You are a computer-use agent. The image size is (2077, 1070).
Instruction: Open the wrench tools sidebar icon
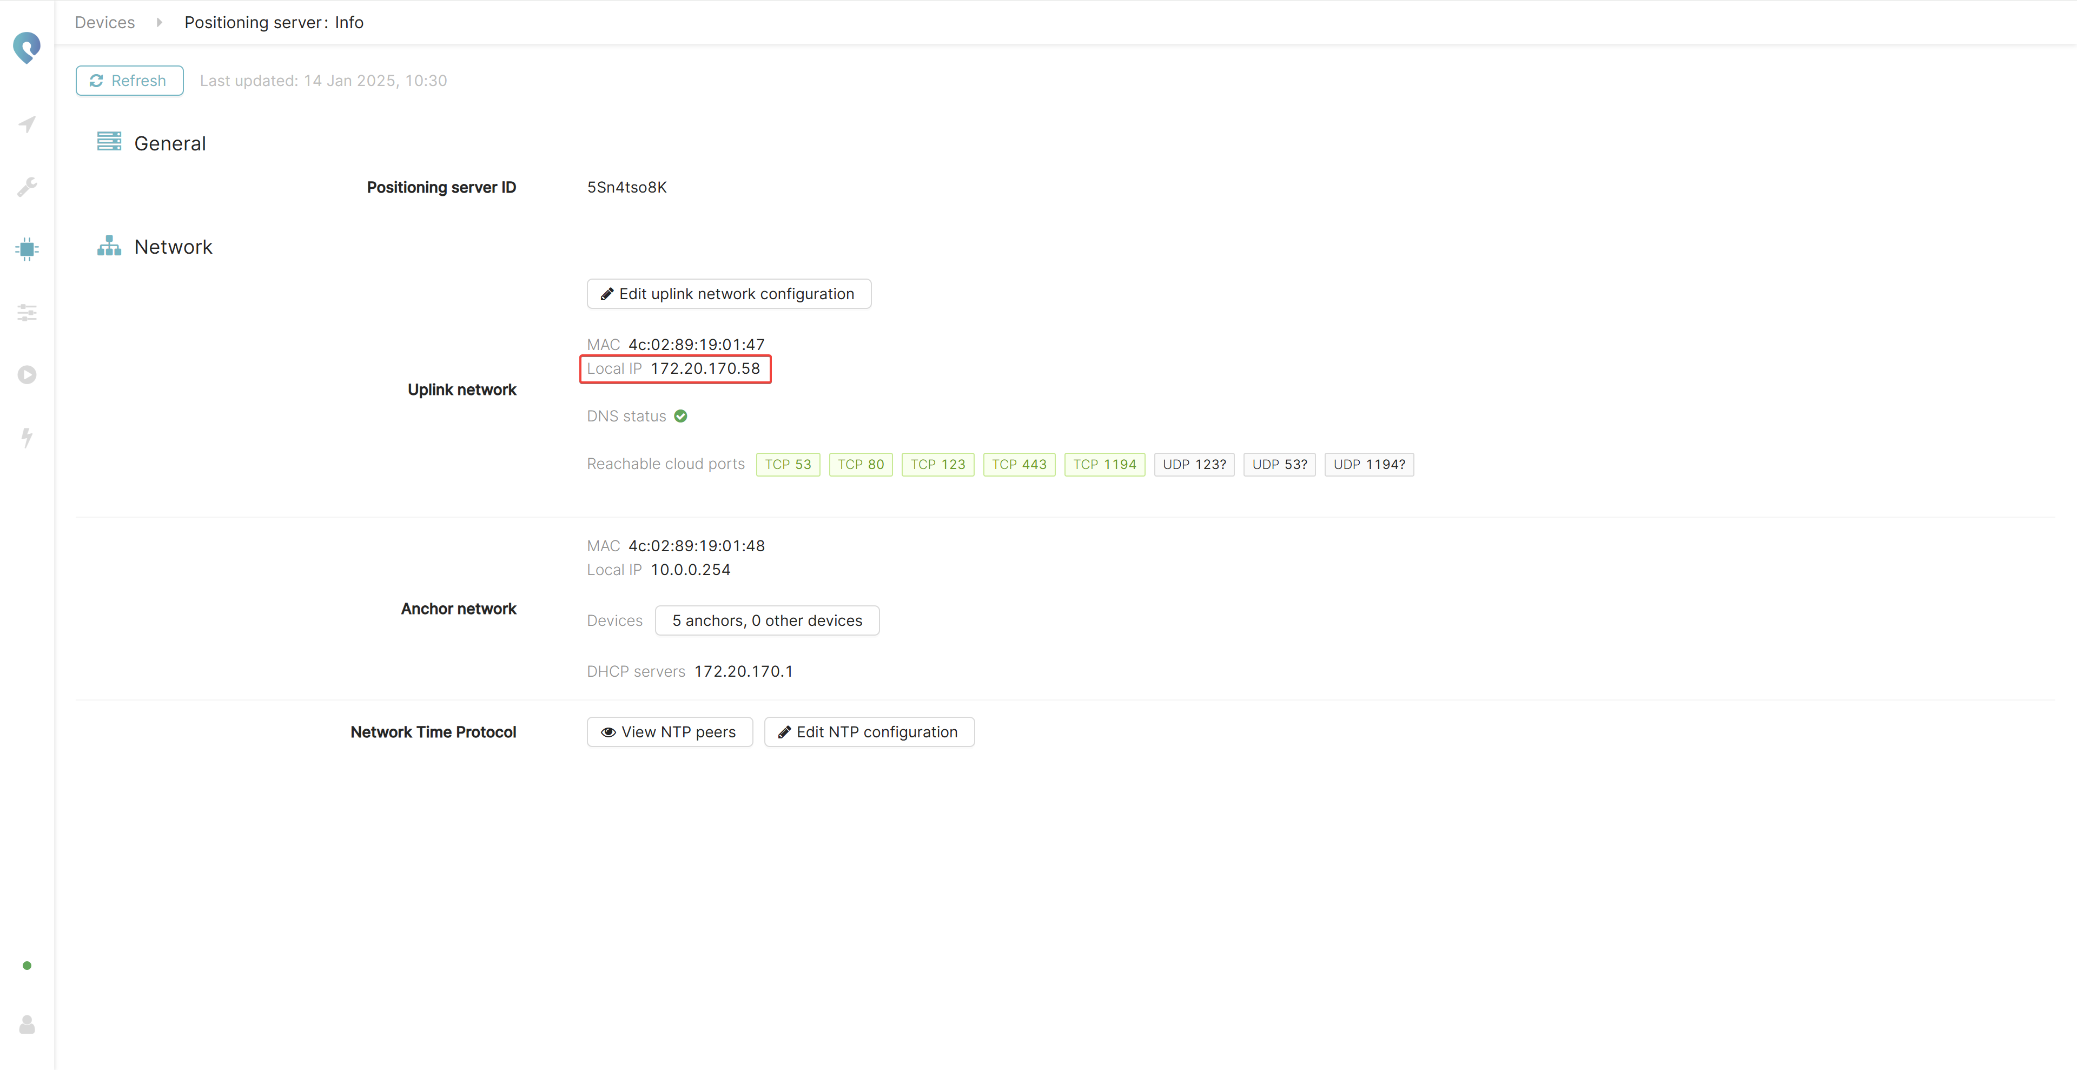pyautogui.click(x=27, y=187)
